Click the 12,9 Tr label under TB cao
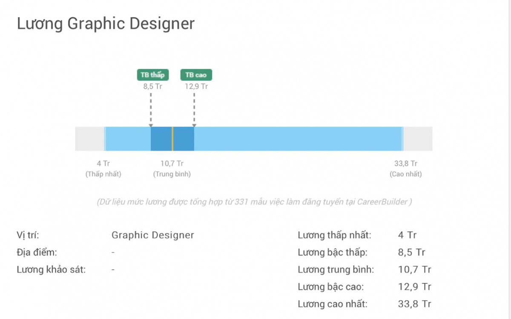511x319 pixels. point(196,86)
